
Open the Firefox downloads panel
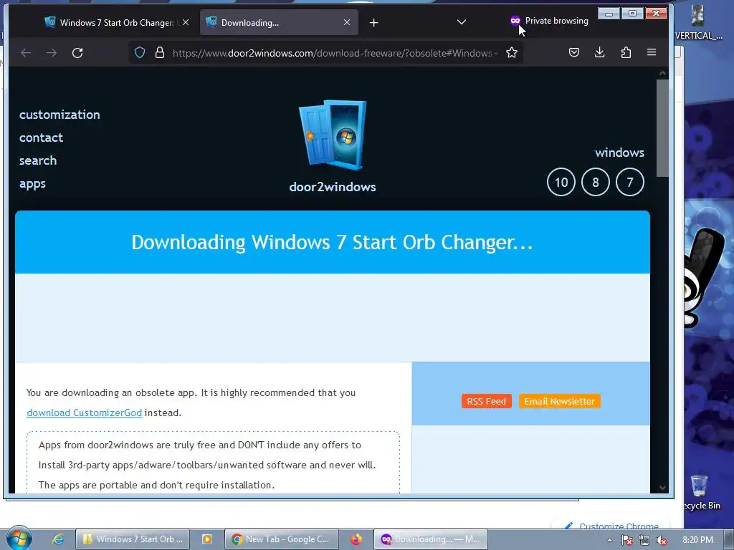point(600,52)
